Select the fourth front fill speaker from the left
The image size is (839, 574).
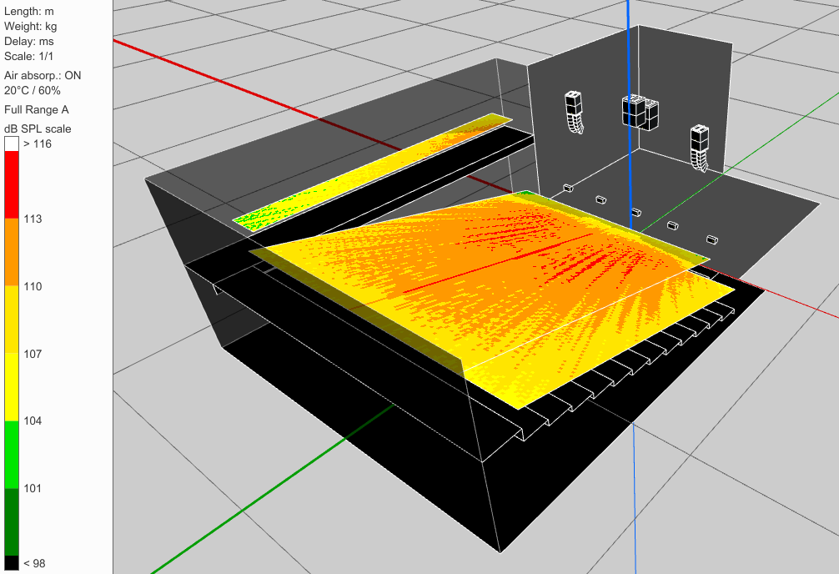point(672,224)
